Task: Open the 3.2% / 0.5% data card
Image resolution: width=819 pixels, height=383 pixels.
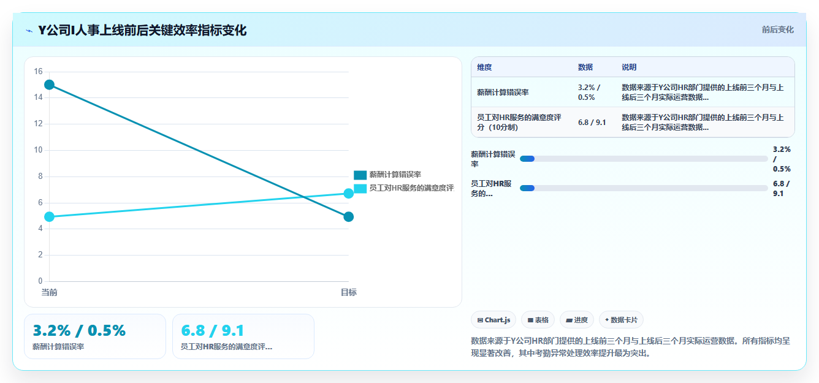Action: coord(95,336)
